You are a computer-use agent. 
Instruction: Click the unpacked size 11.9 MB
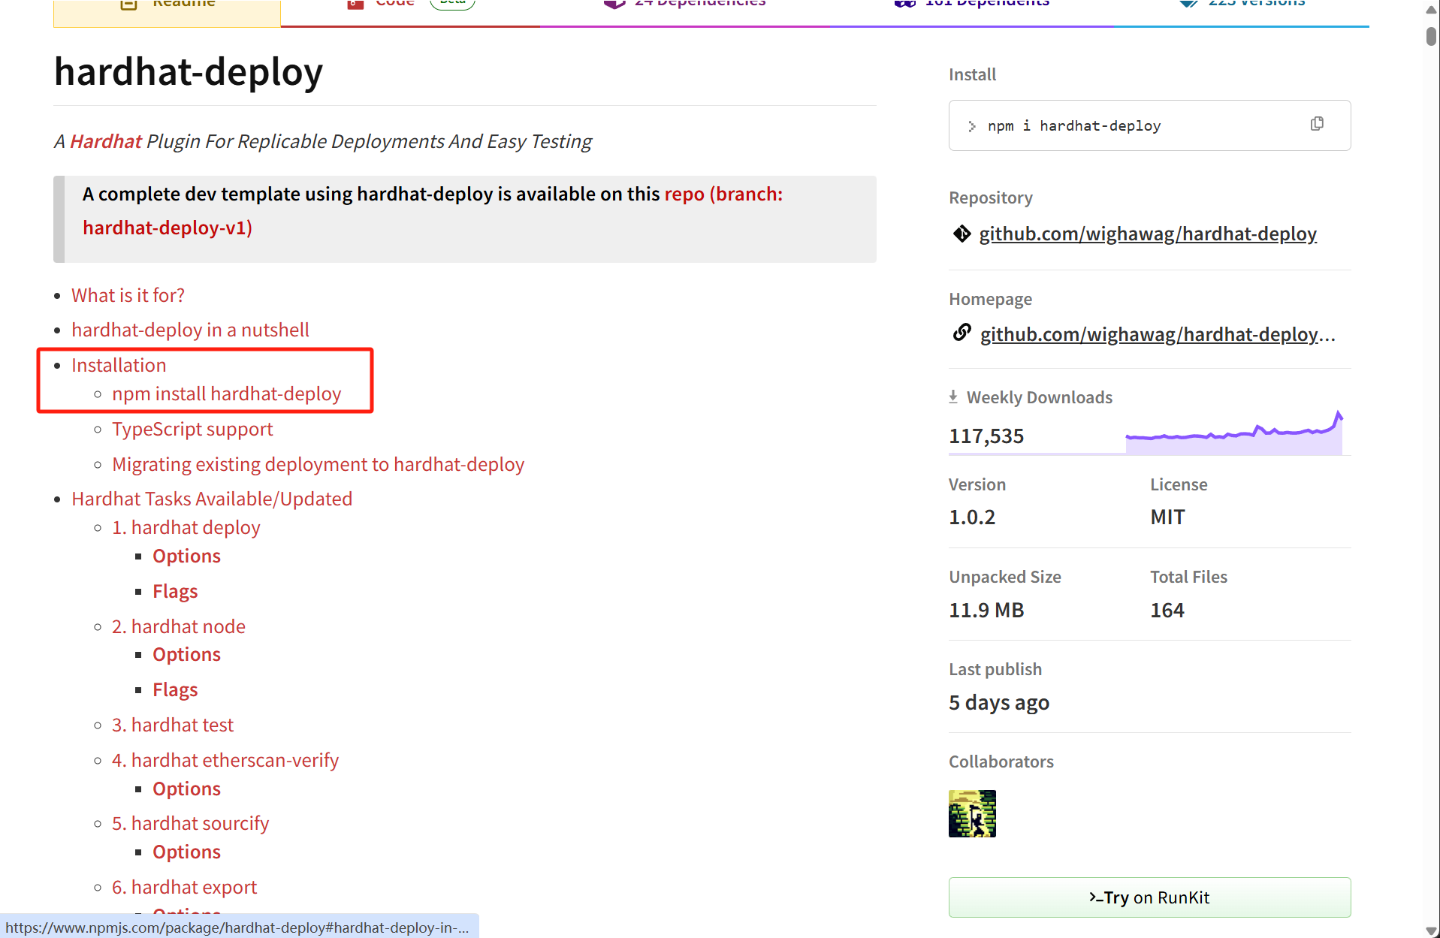click(986, 610)
